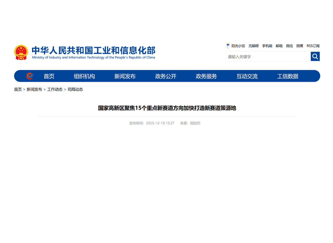Click the 阳光小信 robot mascot icon
The width and height of the screenshot is (333, 243).
click(x=228, y=46)
